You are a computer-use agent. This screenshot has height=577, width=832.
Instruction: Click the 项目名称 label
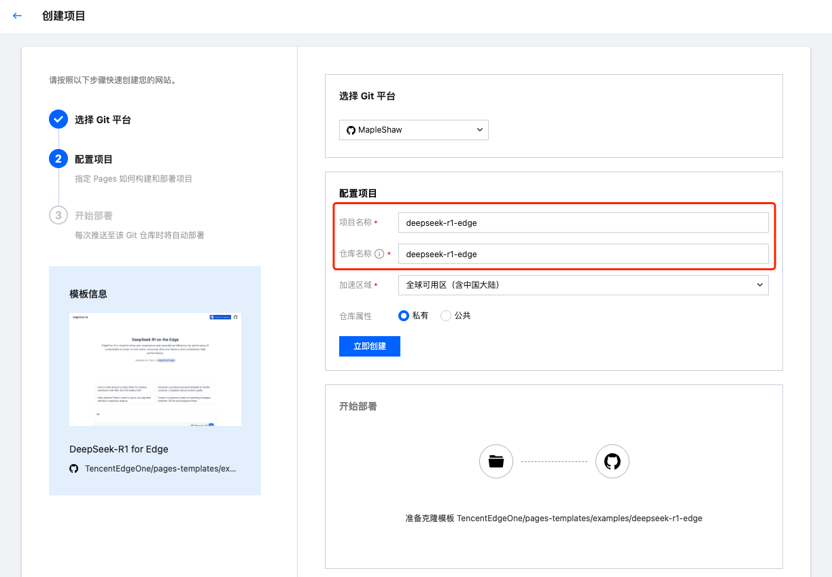[x=356, y=222]
